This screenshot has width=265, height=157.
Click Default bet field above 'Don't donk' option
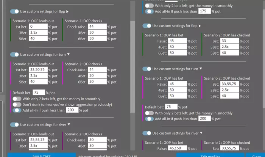click(x=39, y=93)
